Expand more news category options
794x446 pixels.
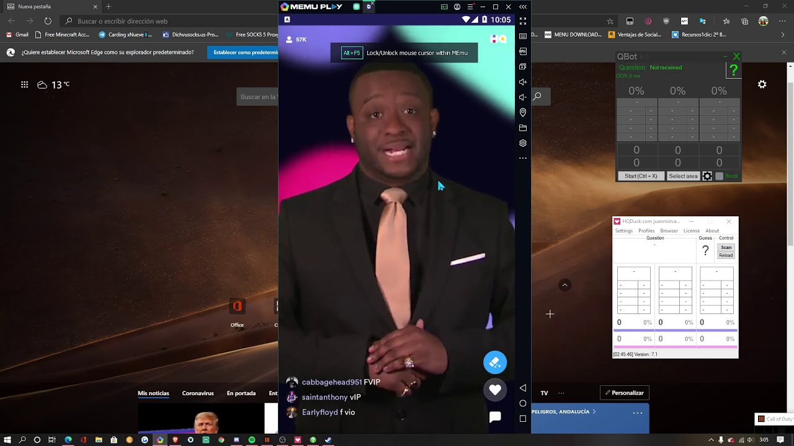pyautogui.click(x=561, y=393)
